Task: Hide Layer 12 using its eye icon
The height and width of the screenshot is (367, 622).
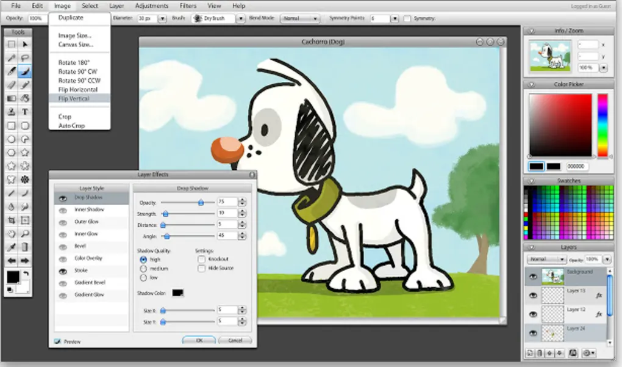Action: [533, 314]
